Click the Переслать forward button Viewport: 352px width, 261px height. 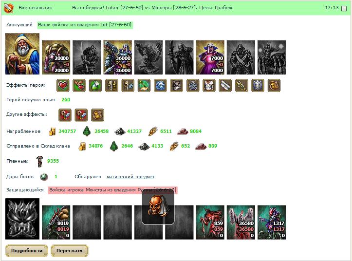[x=69, y=251]
